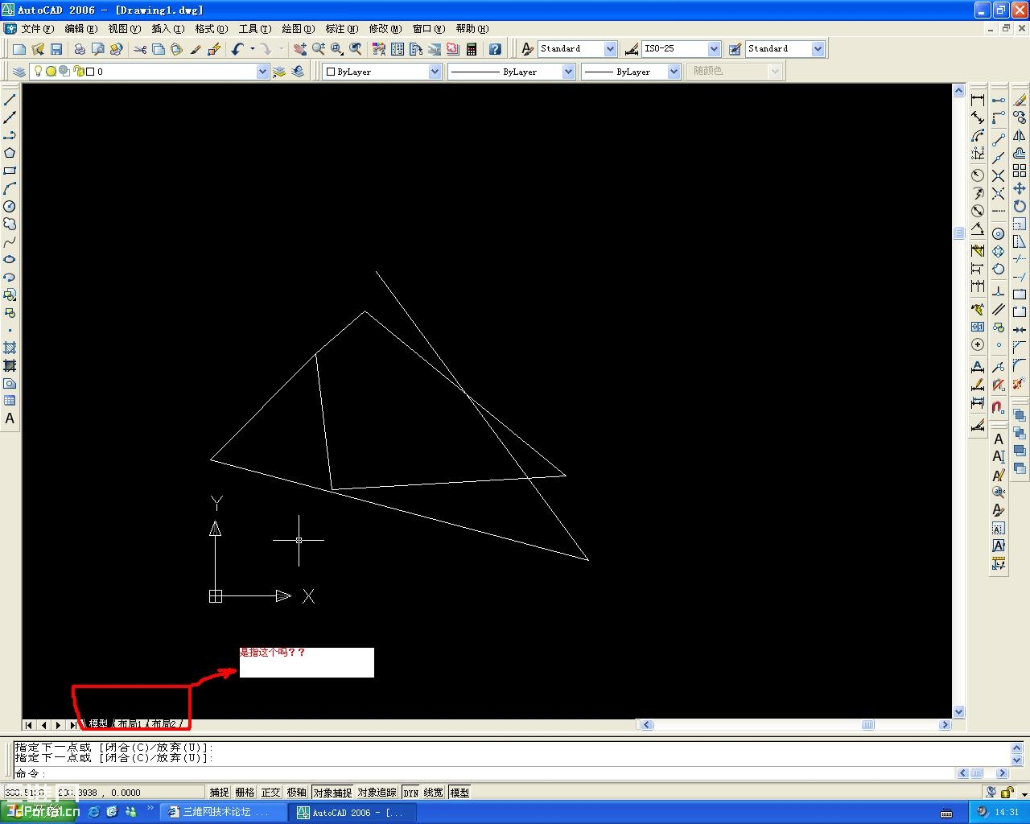Select the Polygon draw tool
Image resolution: width=1030 pixels, height=824 pixels.
click(10, 153)
